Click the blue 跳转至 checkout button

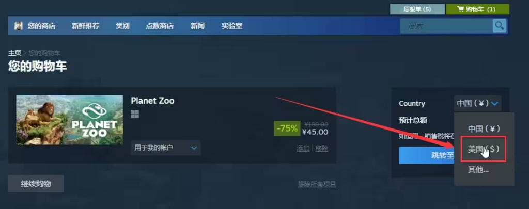pyautogui.click(x=426, y=155)
